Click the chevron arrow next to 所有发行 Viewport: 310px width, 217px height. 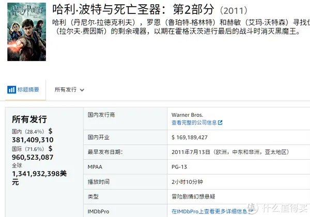click(82, 90)
